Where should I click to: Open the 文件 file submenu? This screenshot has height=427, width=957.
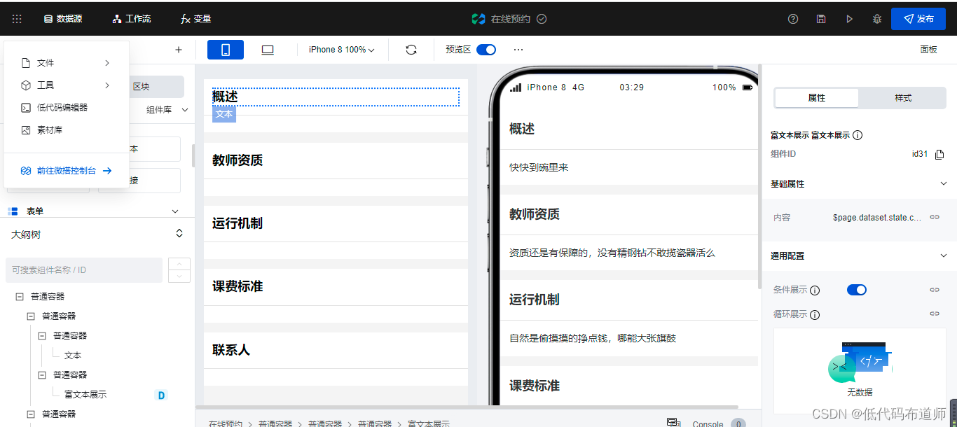[x=67, y=63]
